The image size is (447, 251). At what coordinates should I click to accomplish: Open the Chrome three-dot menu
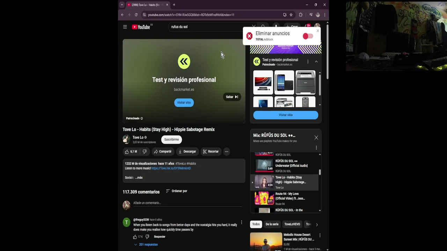pos(324,15)
